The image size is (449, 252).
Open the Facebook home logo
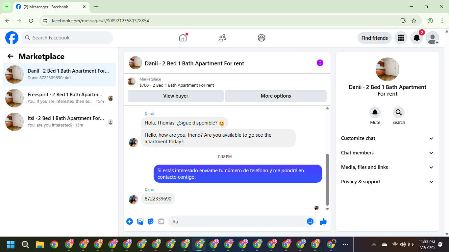click(x=12, y=38)
